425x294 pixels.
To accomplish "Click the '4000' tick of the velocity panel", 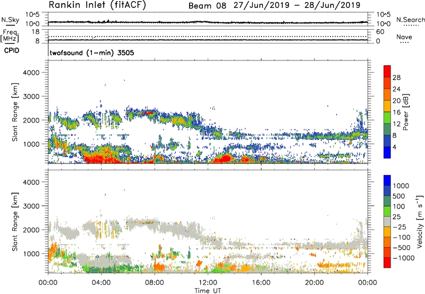I will click(31, 182).
